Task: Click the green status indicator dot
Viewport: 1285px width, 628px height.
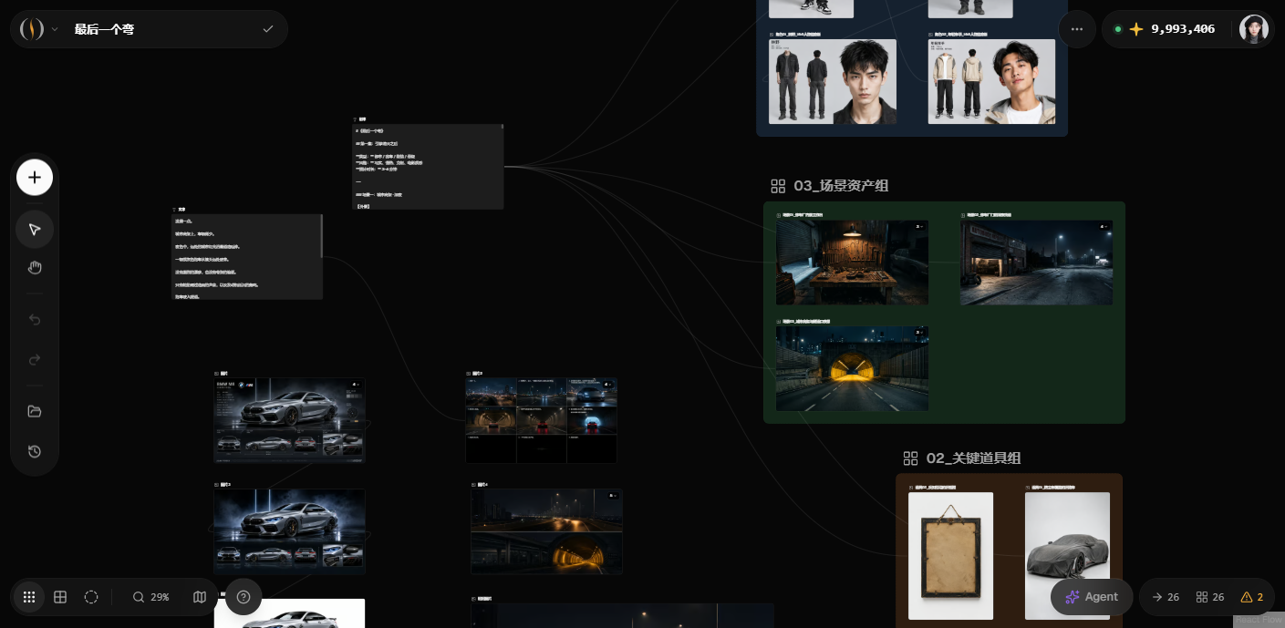Action: click(1118, 29)
